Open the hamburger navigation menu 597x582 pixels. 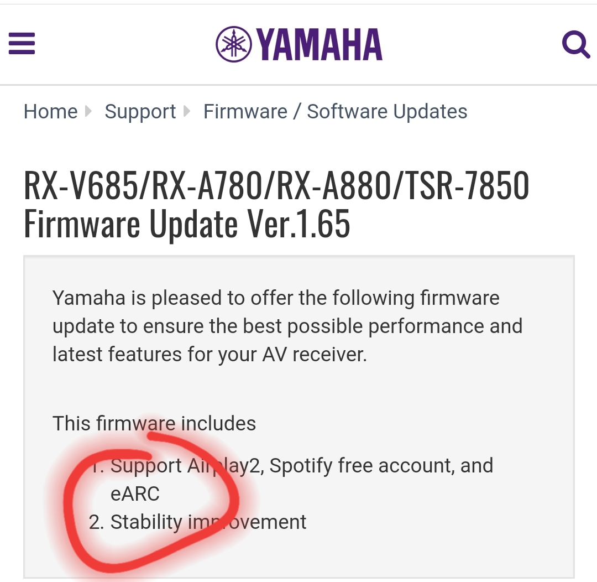[22, 44]
